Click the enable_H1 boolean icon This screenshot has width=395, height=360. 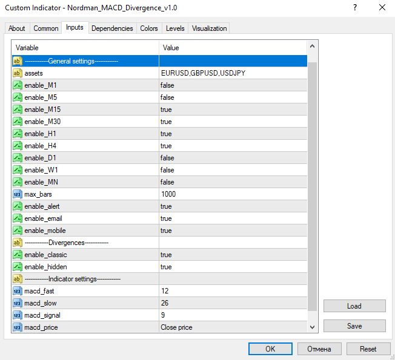click(18, 134)
